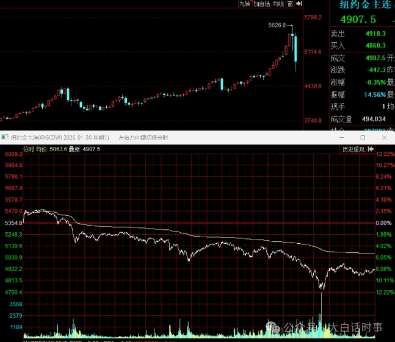Click the 窗 window layout button
The image size is (395, 342).
click(x=290, y=4)
